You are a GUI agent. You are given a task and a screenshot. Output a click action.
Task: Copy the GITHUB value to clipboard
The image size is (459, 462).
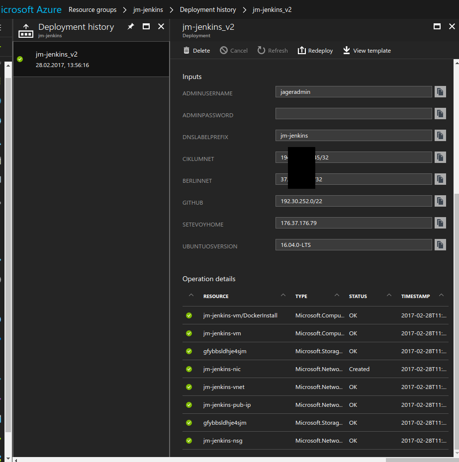[440, 201]
